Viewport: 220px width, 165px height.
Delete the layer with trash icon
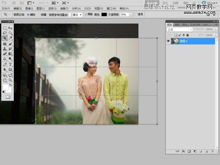coord(212,151)
